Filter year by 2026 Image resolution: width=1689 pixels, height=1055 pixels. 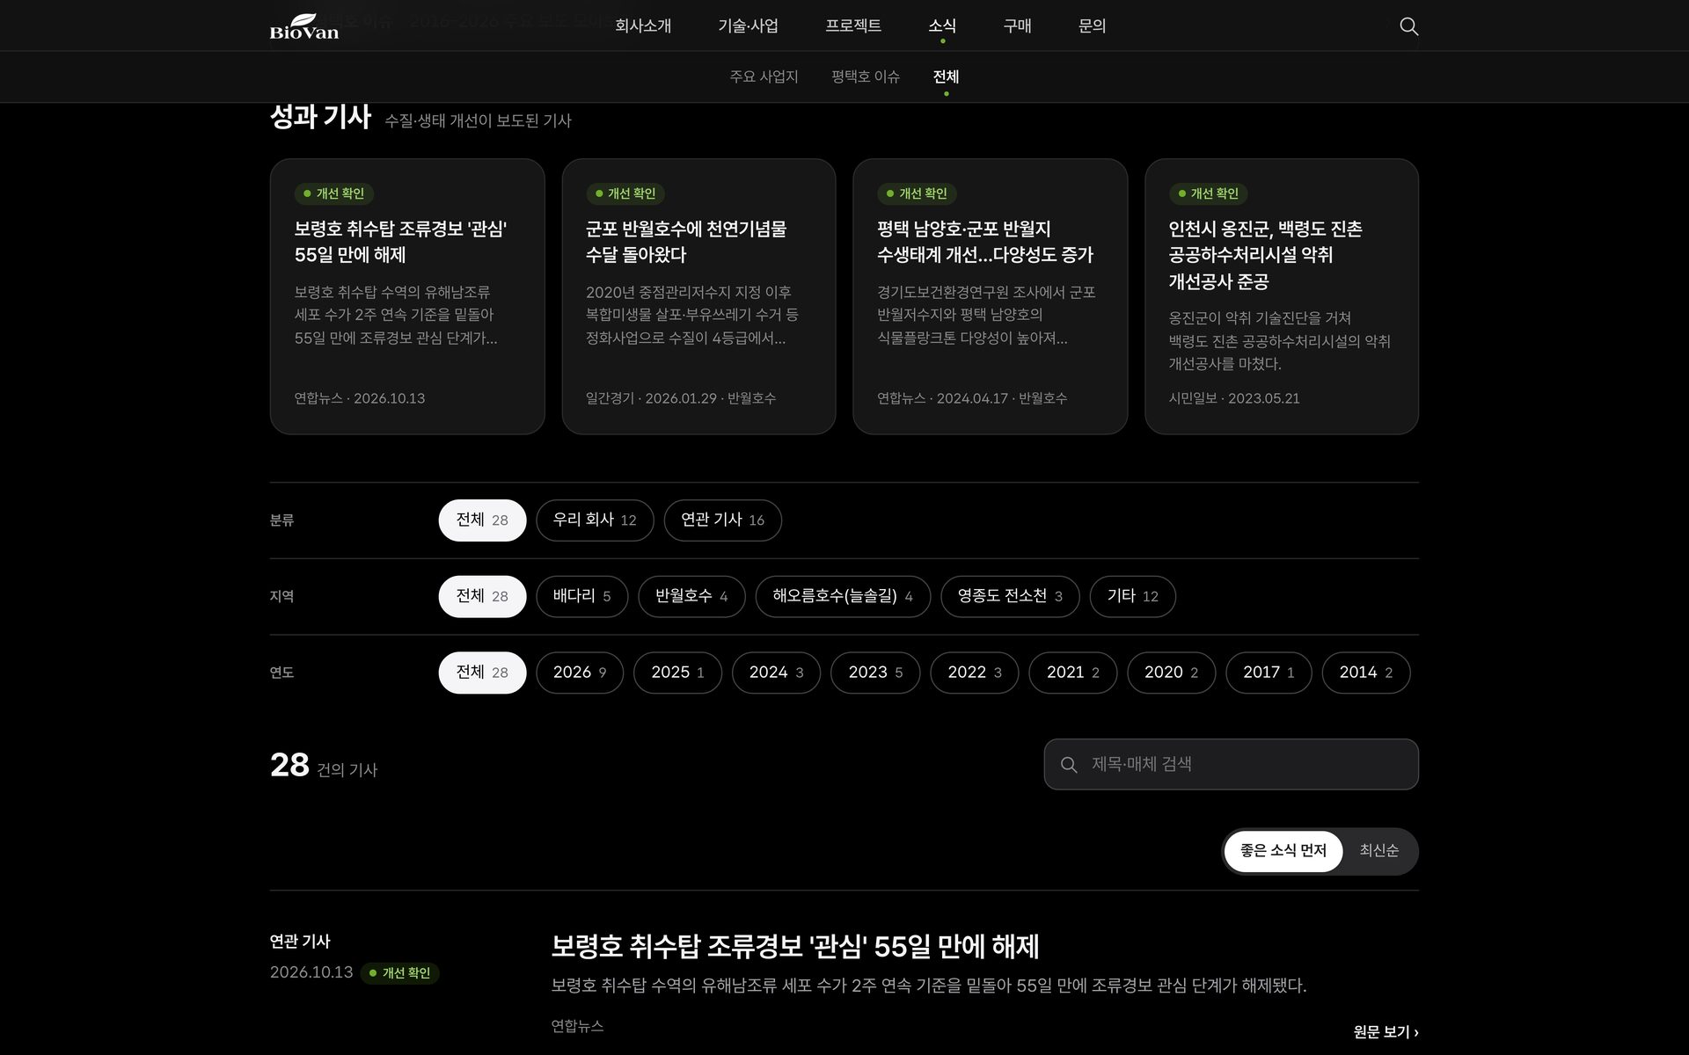(x=580, y=673)
